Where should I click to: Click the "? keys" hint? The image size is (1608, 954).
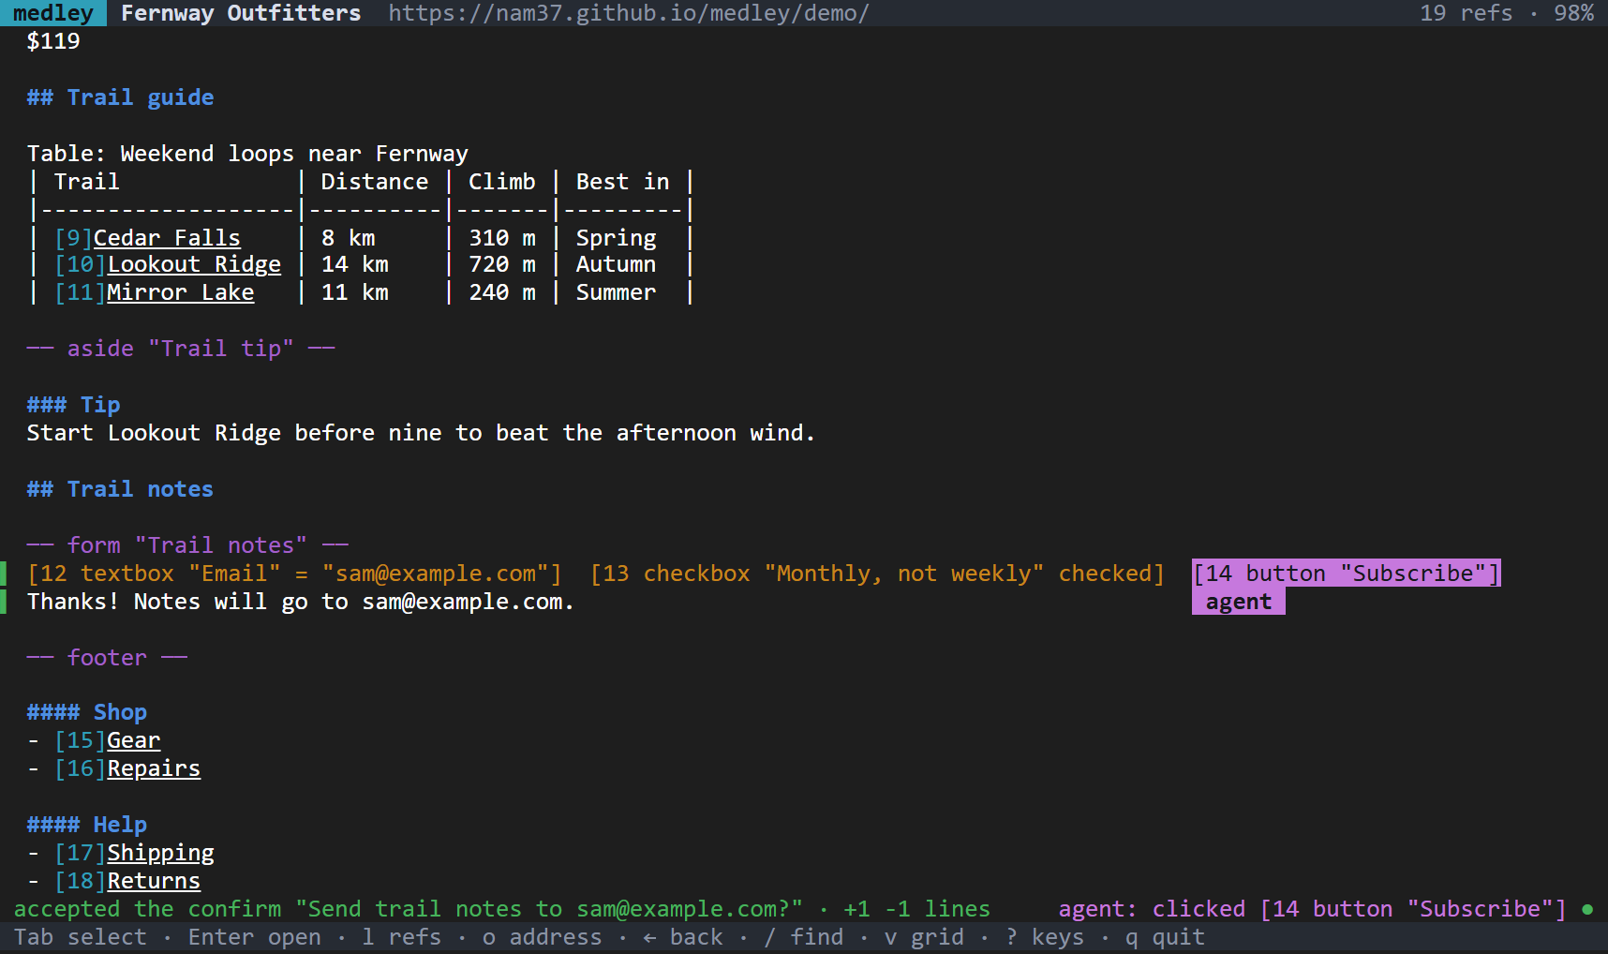tap(1045, 937)
